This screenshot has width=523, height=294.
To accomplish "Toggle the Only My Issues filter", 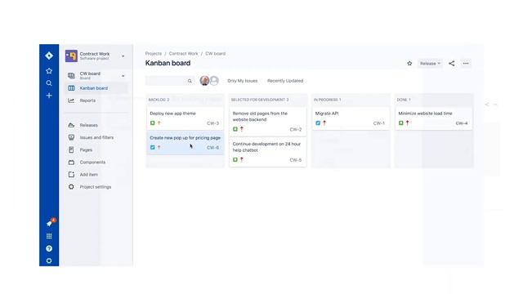I will click(243, 81).
